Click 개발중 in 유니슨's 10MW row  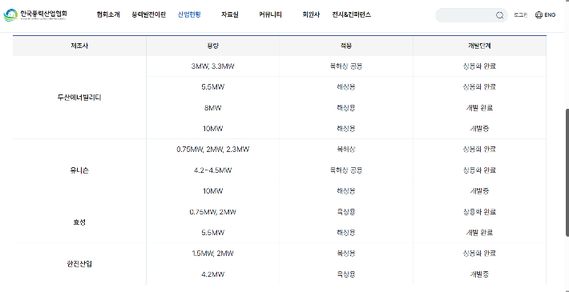pyautogui.click(x=479, y=191)
